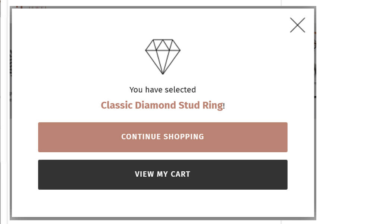Select the dark View My Cart bar

click(163, 174)
